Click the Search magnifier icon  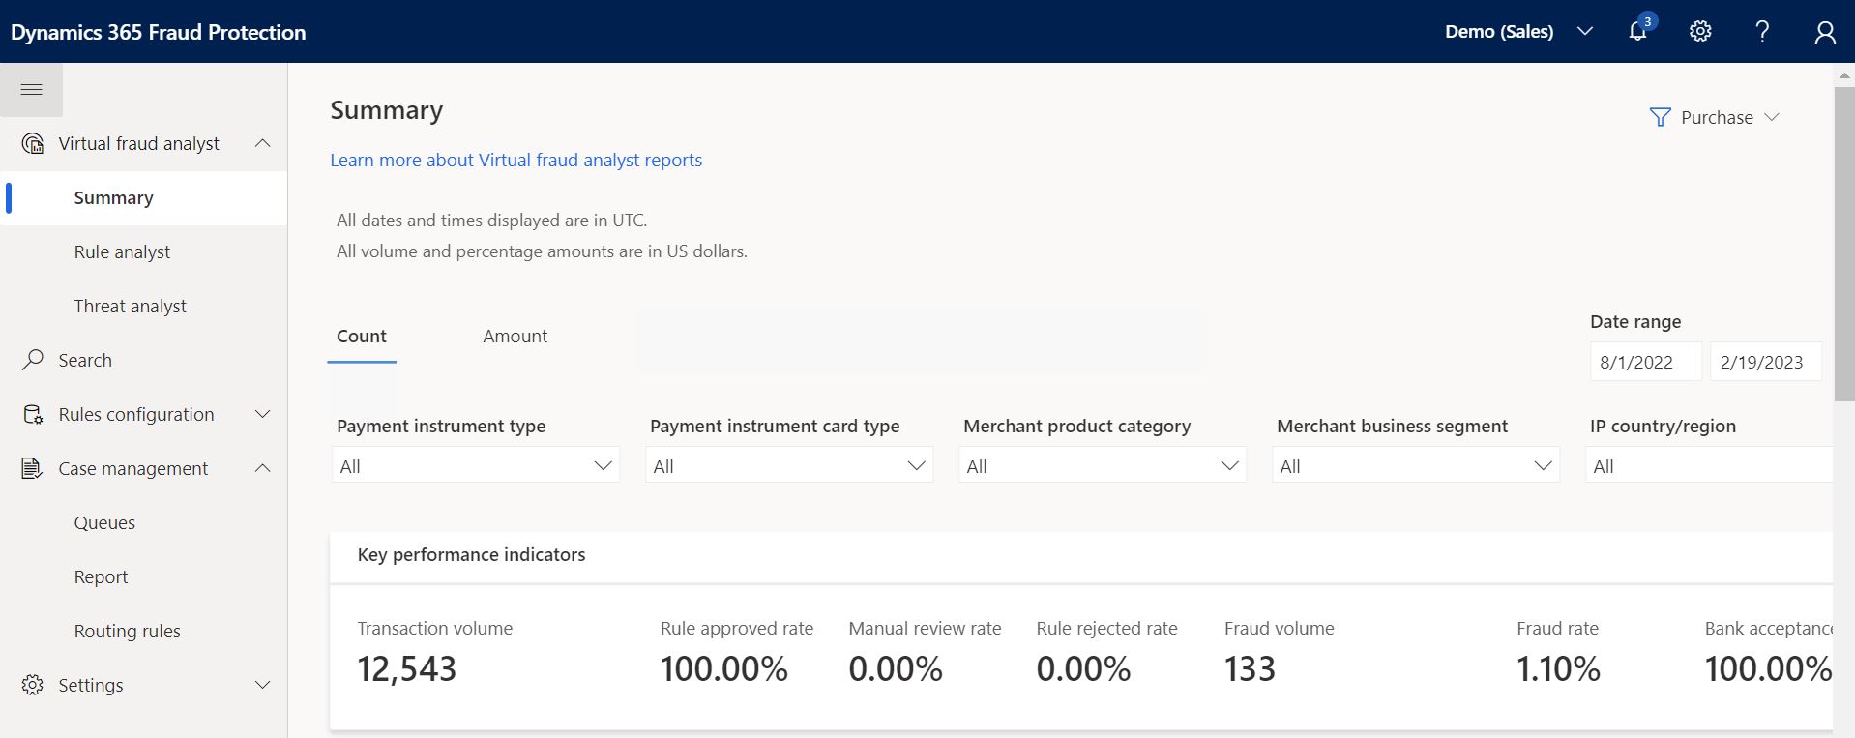tap(33, 360)
